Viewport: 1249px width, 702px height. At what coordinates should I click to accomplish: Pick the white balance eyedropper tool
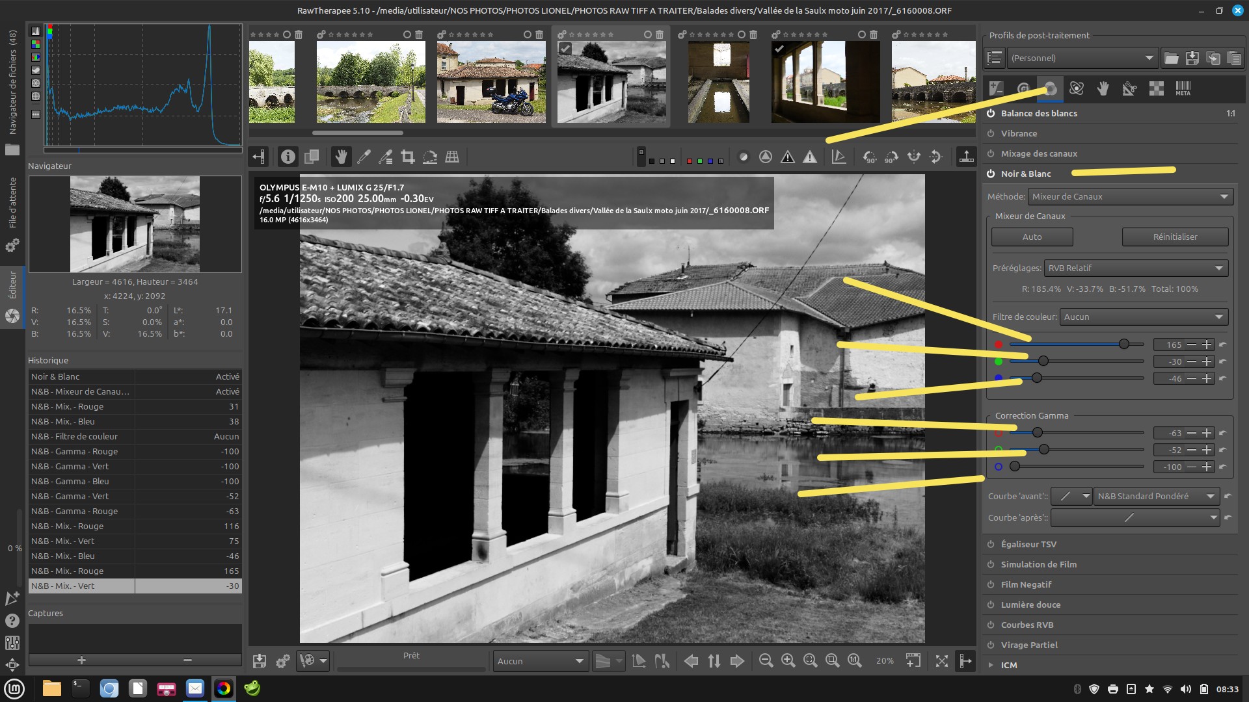pos(364,157)
